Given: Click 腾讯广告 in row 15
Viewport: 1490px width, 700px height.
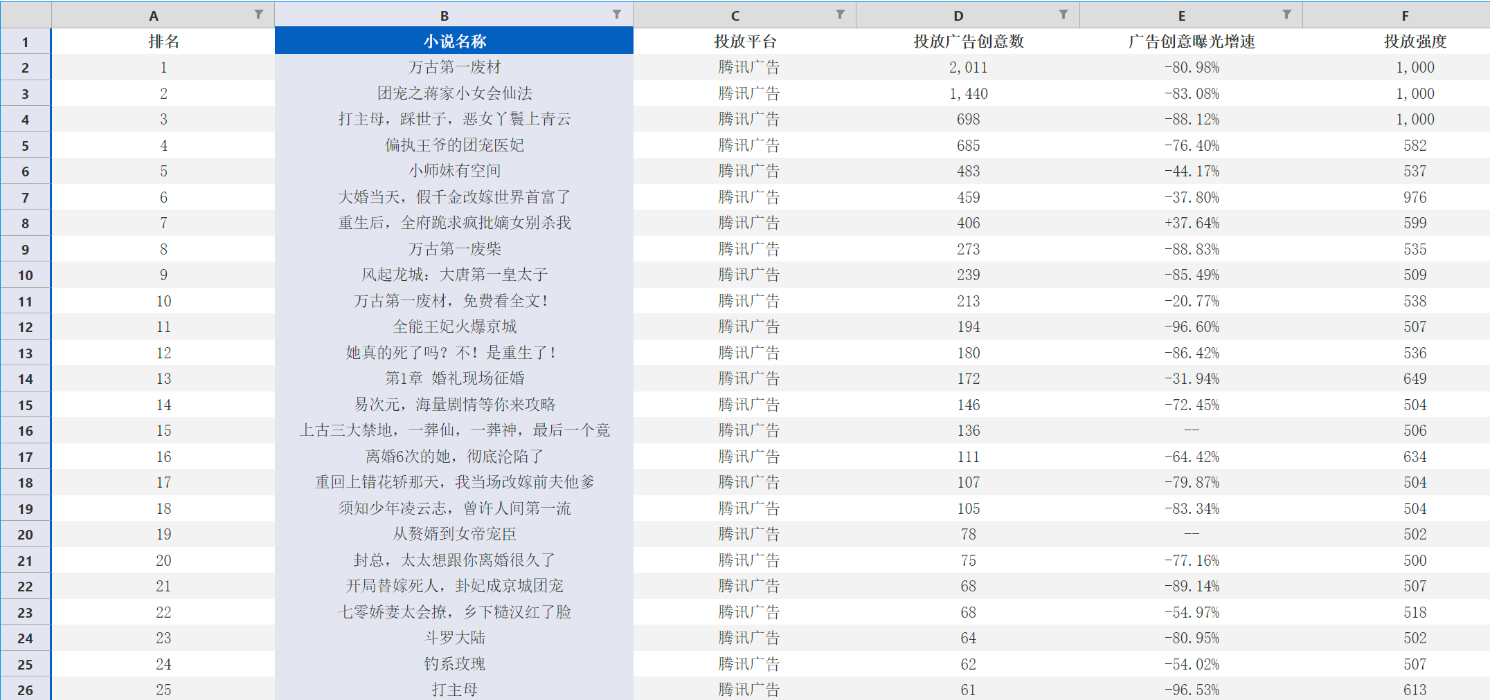Looking at the screenshot, I should pyautogui.click(x=748, y=405).
